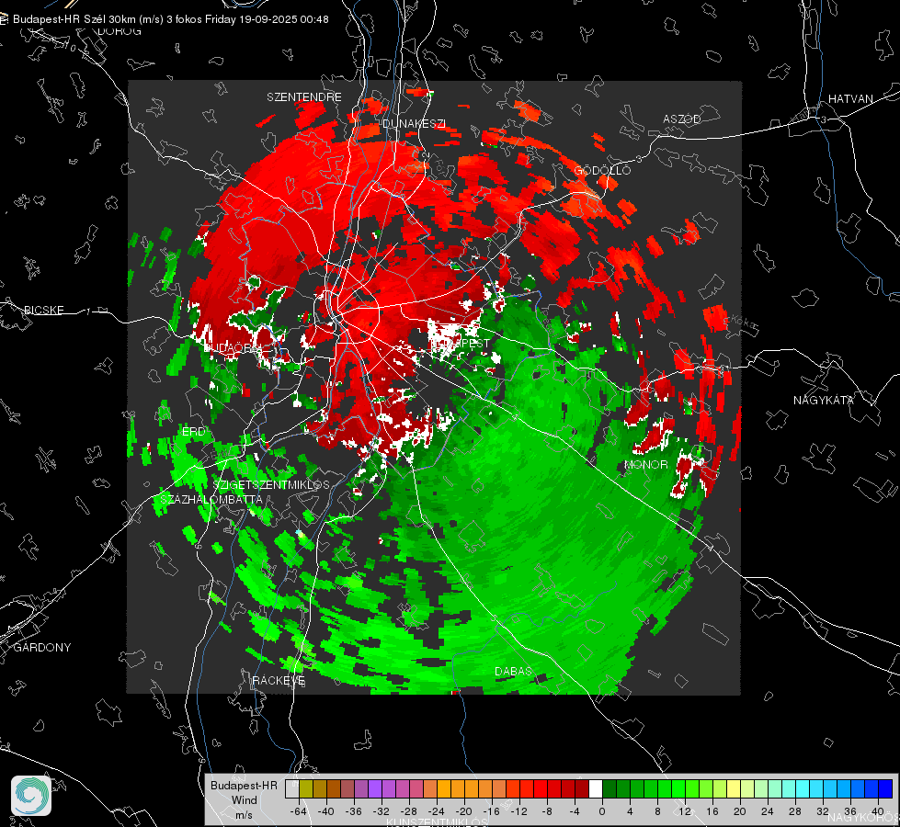Click the RACKEVE town label
Image resolution: width=900 pixels, height=827 pixels.
pyautogui.click(x=279, y=680)
